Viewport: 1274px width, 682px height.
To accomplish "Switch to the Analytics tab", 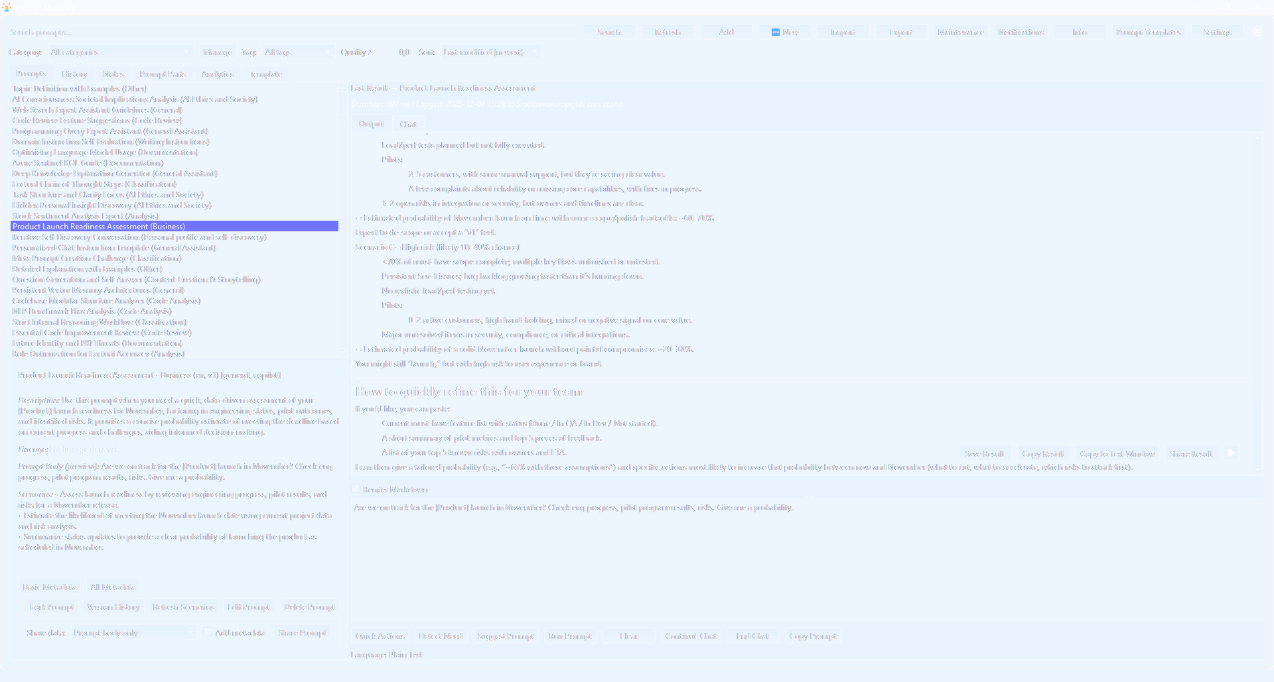I will click(218, 74).
